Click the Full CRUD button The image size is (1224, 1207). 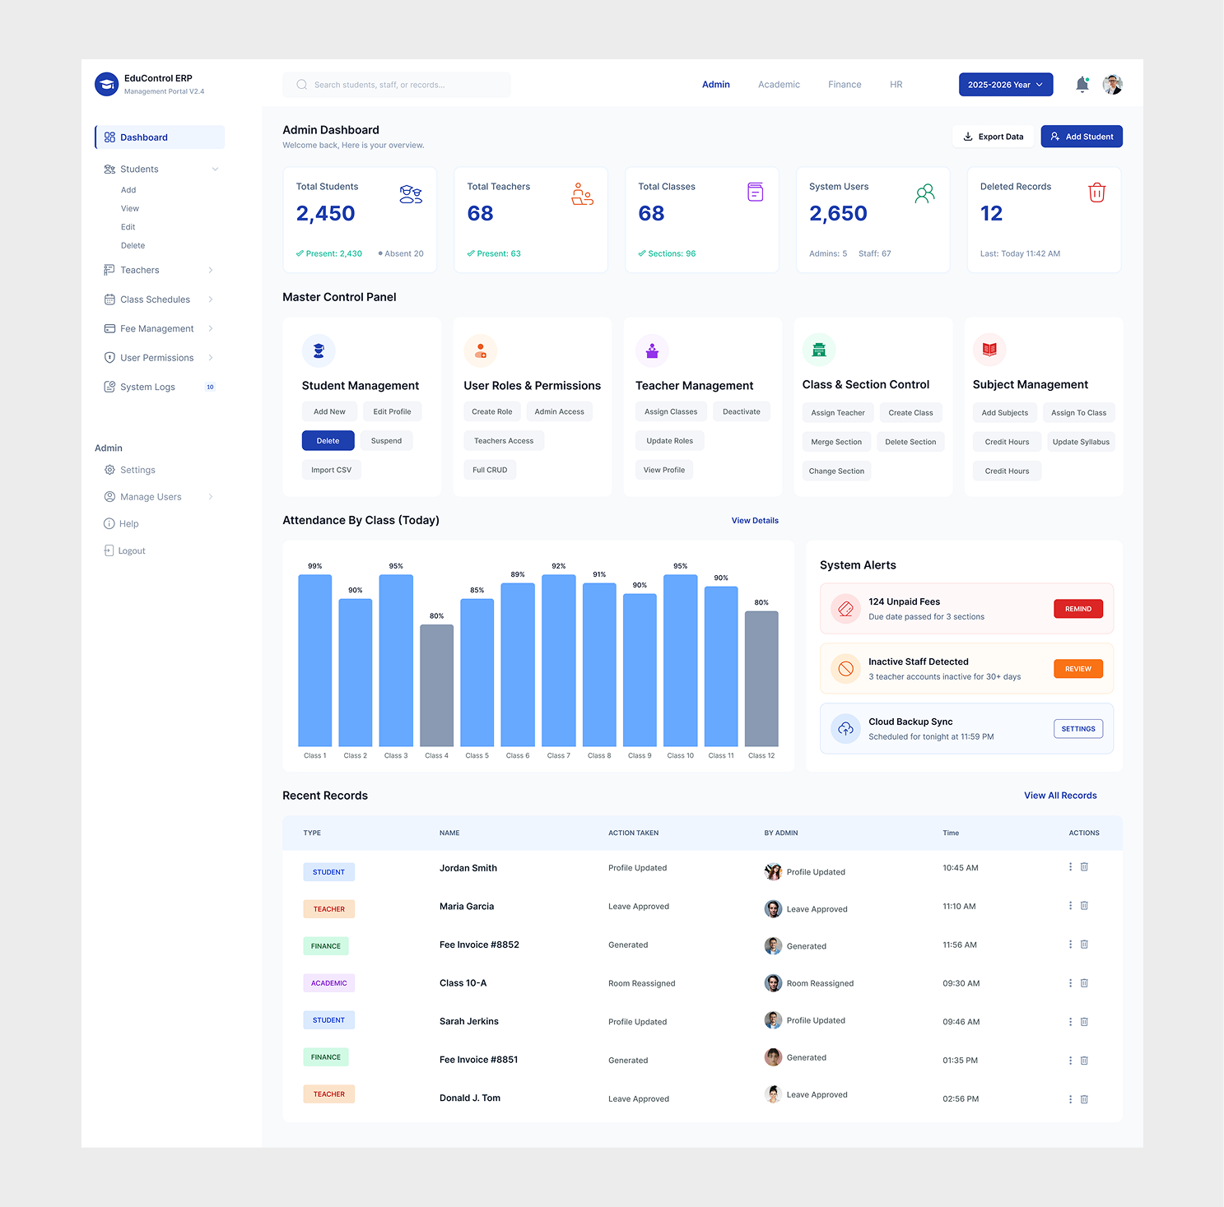pos(490,470)
